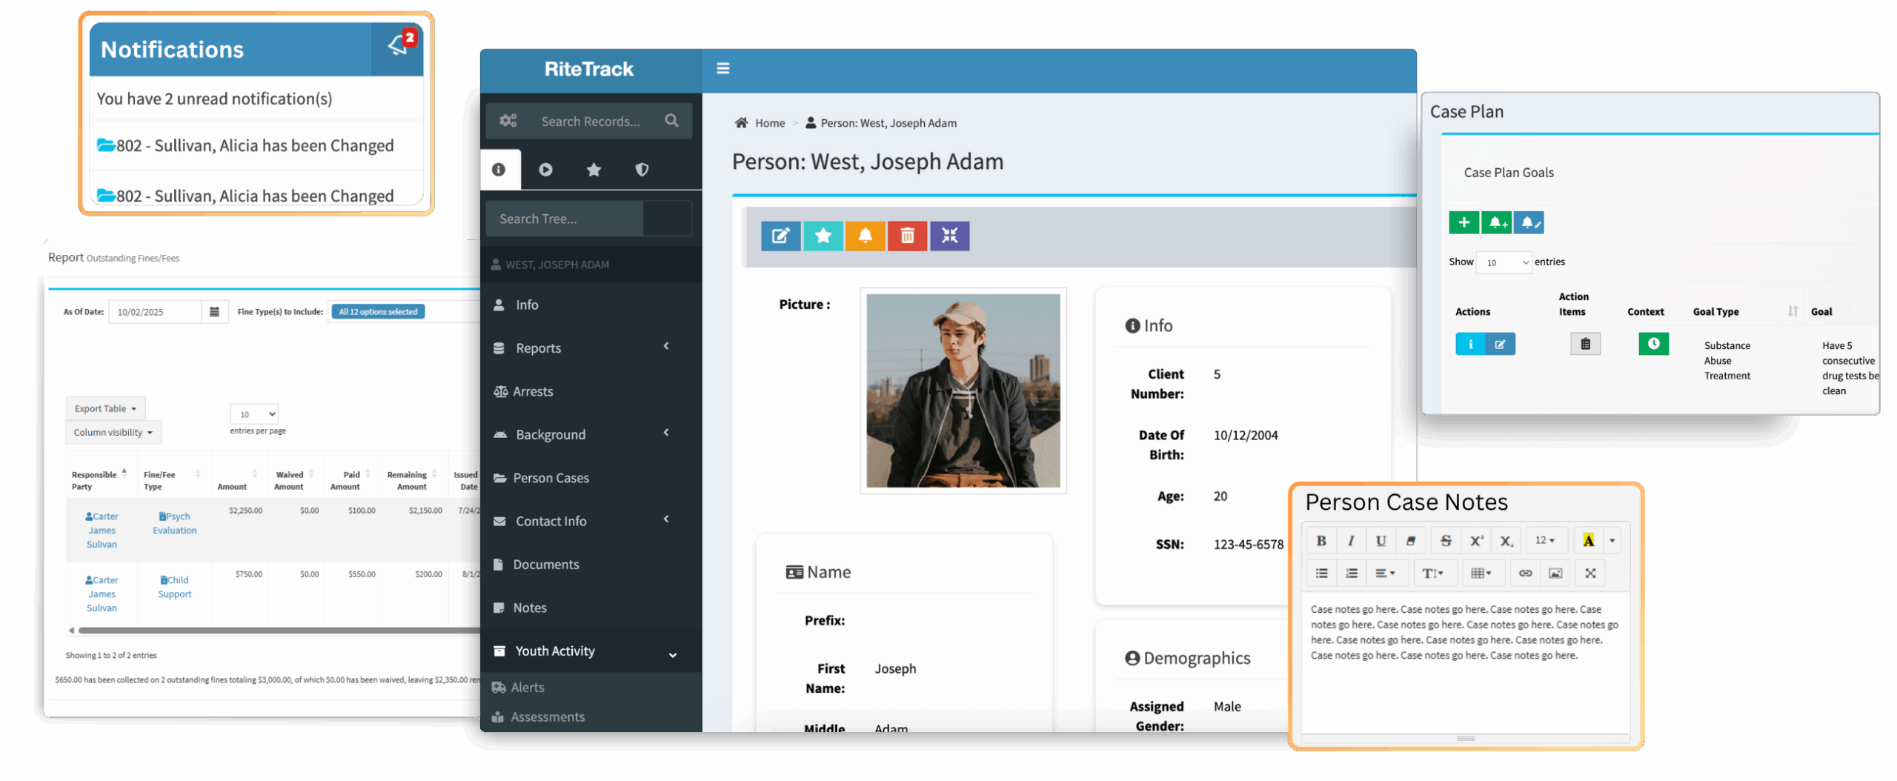Image resolution: width=1897 pixels, height=781 pixels.
Task: Toggle bold formatting in case notes
Action: [x=1321, y=541]
